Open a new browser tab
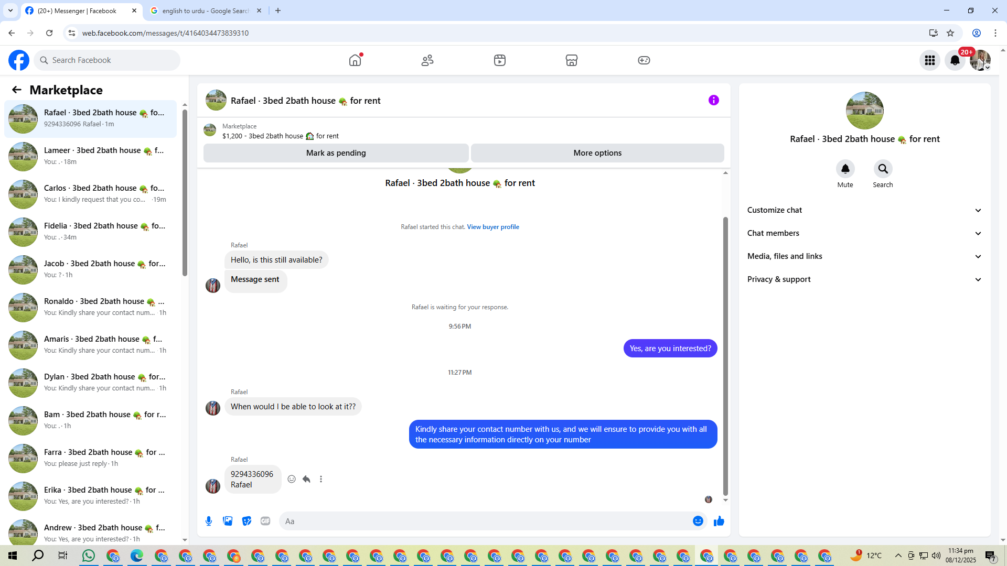Screen dimensions: 1007x566 point(278,10)
